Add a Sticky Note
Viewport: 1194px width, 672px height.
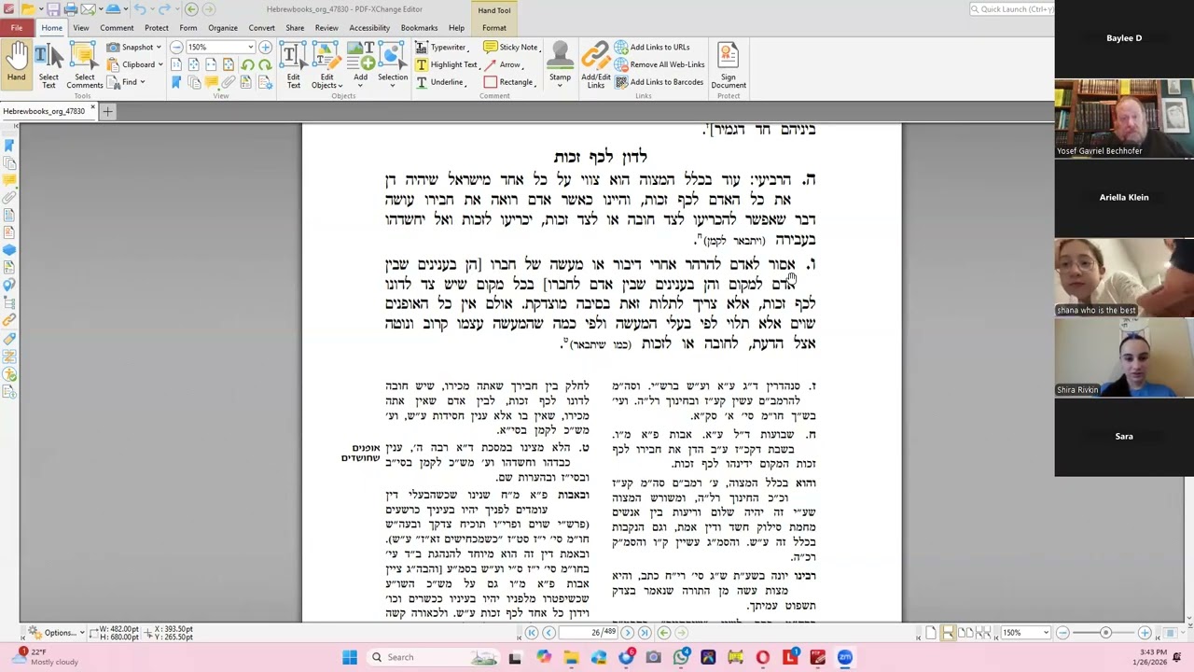pos(511,47)
